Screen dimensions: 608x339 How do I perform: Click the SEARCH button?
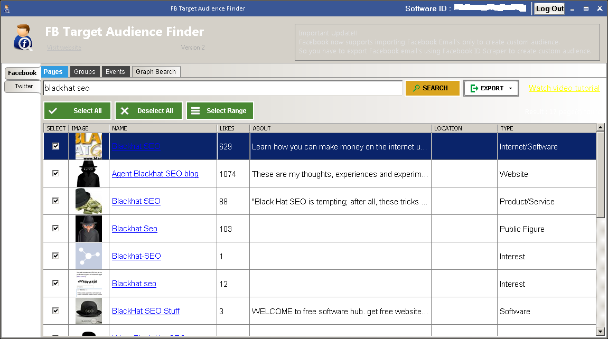point(432,88)
